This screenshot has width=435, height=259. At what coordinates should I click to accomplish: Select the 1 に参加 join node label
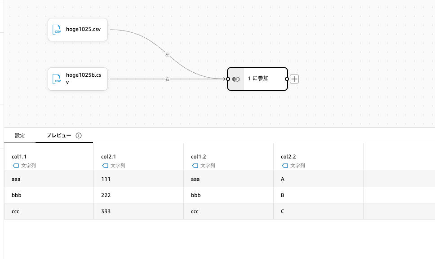[x=258, y=79]
